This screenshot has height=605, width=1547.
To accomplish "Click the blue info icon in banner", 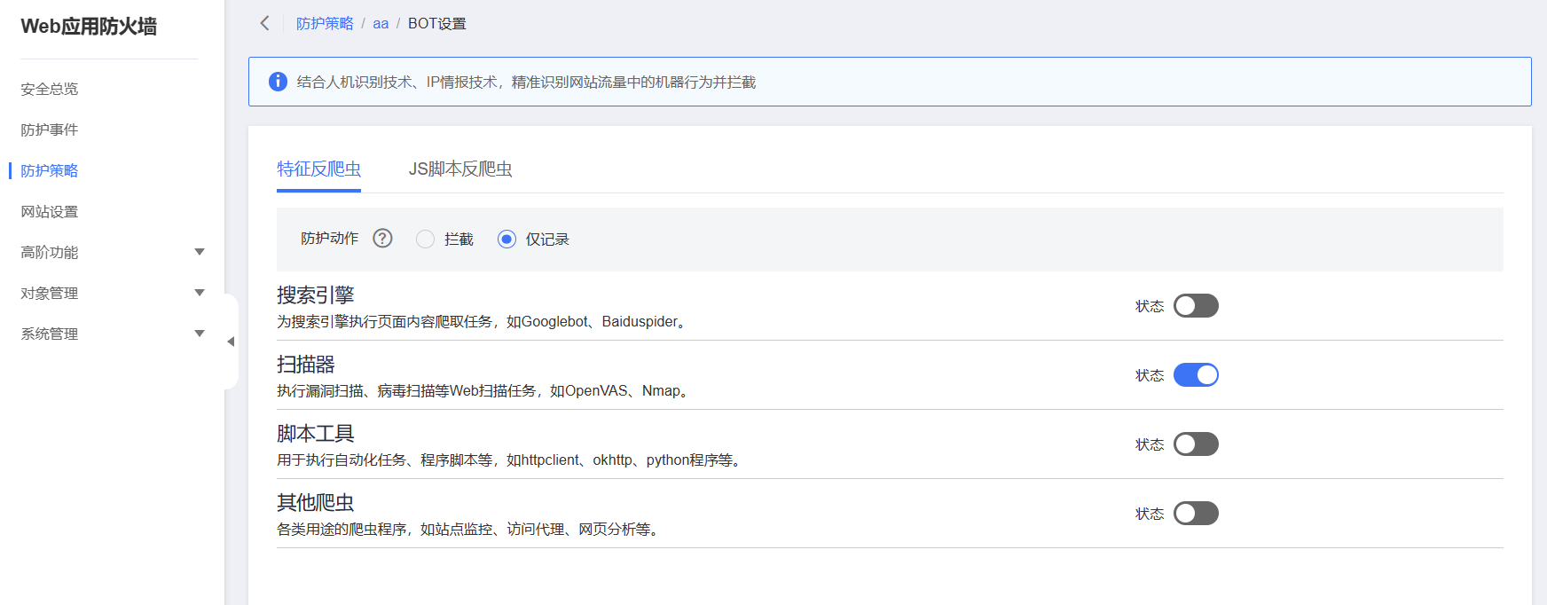I will pos(278,82).
